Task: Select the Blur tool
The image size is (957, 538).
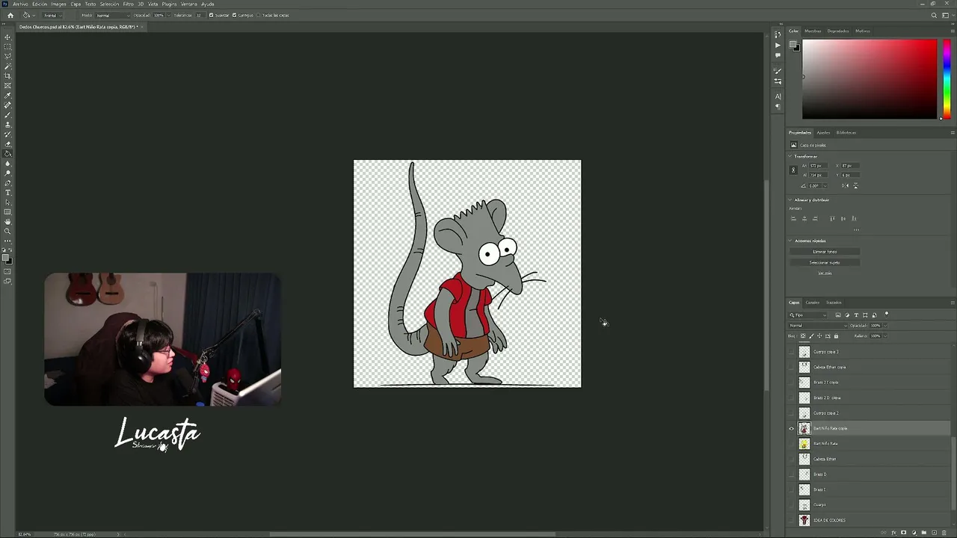Action: pyautogui.click(x=8, y=163)
